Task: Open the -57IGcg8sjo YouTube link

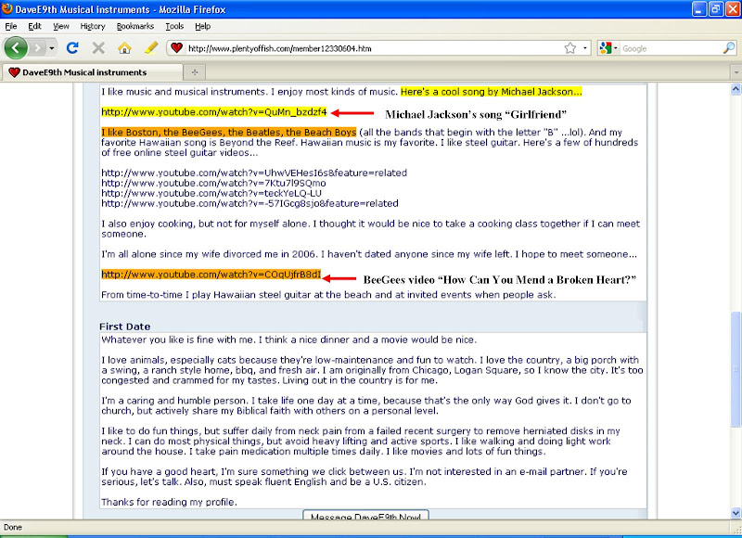Action: pos(249,203)
